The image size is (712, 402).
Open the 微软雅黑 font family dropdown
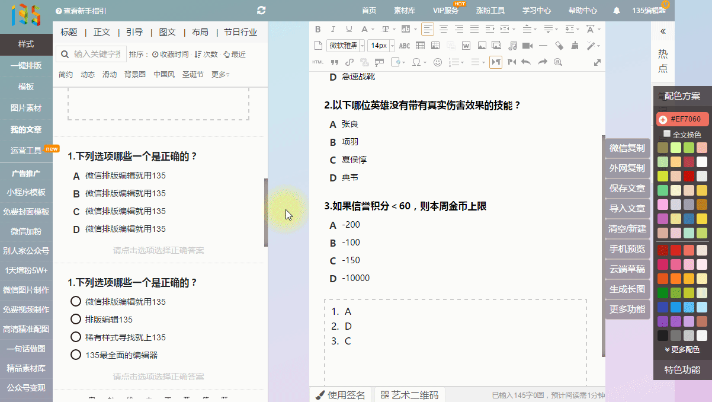345,46
